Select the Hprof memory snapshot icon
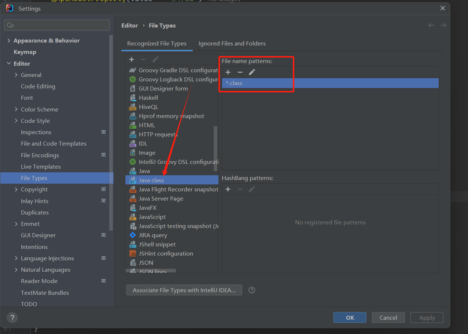The image size is (468, 334). tap(133, 116)
